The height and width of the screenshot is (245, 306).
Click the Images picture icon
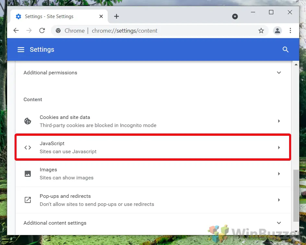(28, 174)
